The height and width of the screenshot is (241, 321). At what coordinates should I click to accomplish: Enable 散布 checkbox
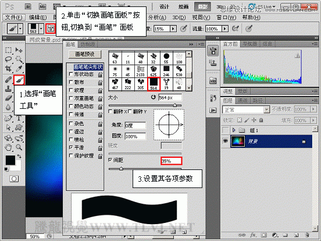(x=71, y=82)
